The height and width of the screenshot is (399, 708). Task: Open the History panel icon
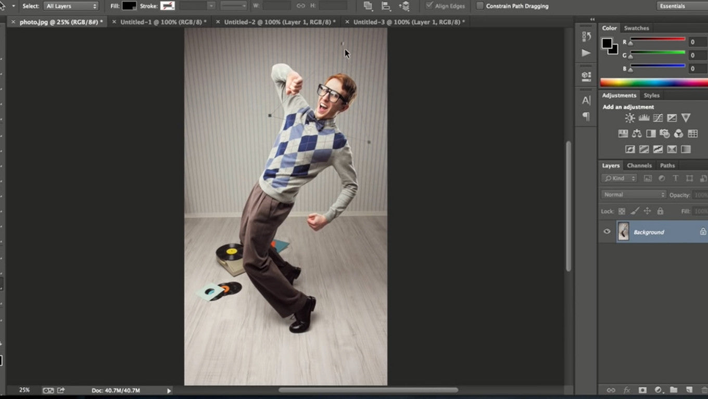click(x=586, y=36)
